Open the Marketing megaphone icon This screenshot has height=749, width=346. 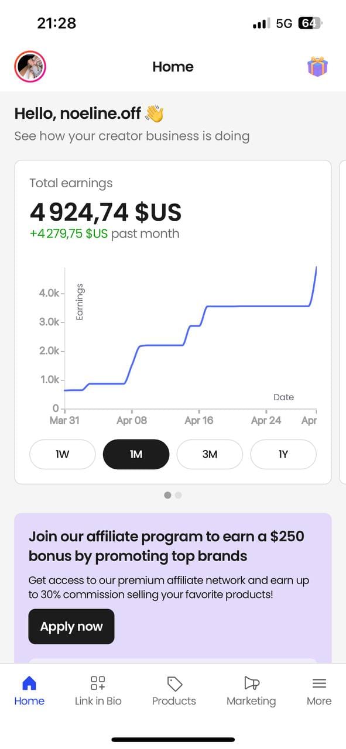[x=251, y=683]
